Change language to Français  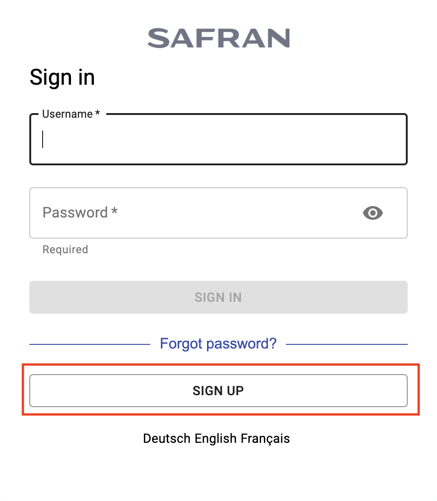(x=265, y=438)
